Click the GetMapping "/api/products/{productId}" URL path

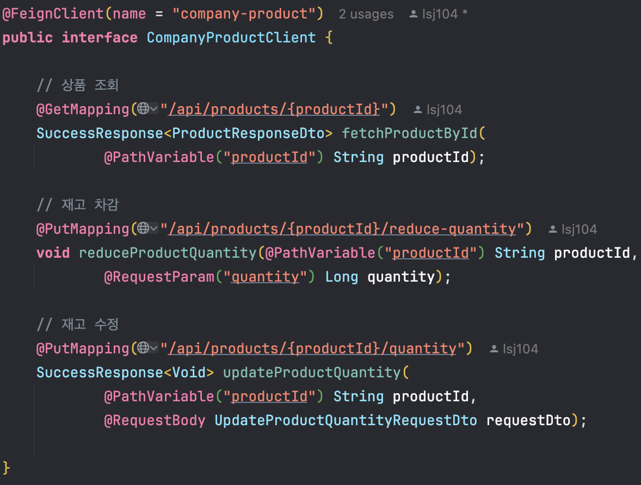(x=274, y=109)
